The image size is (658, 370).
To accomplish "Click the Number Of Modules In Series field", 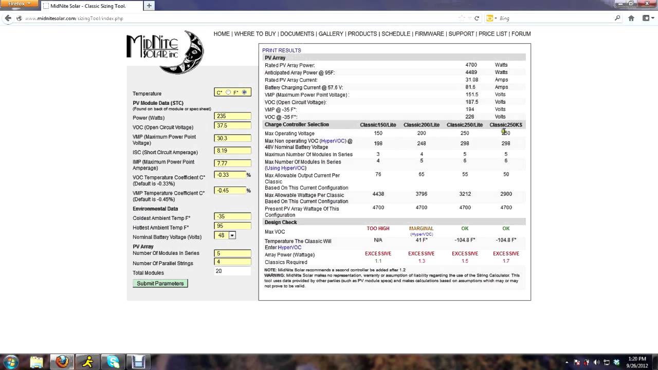I will 233,253.
